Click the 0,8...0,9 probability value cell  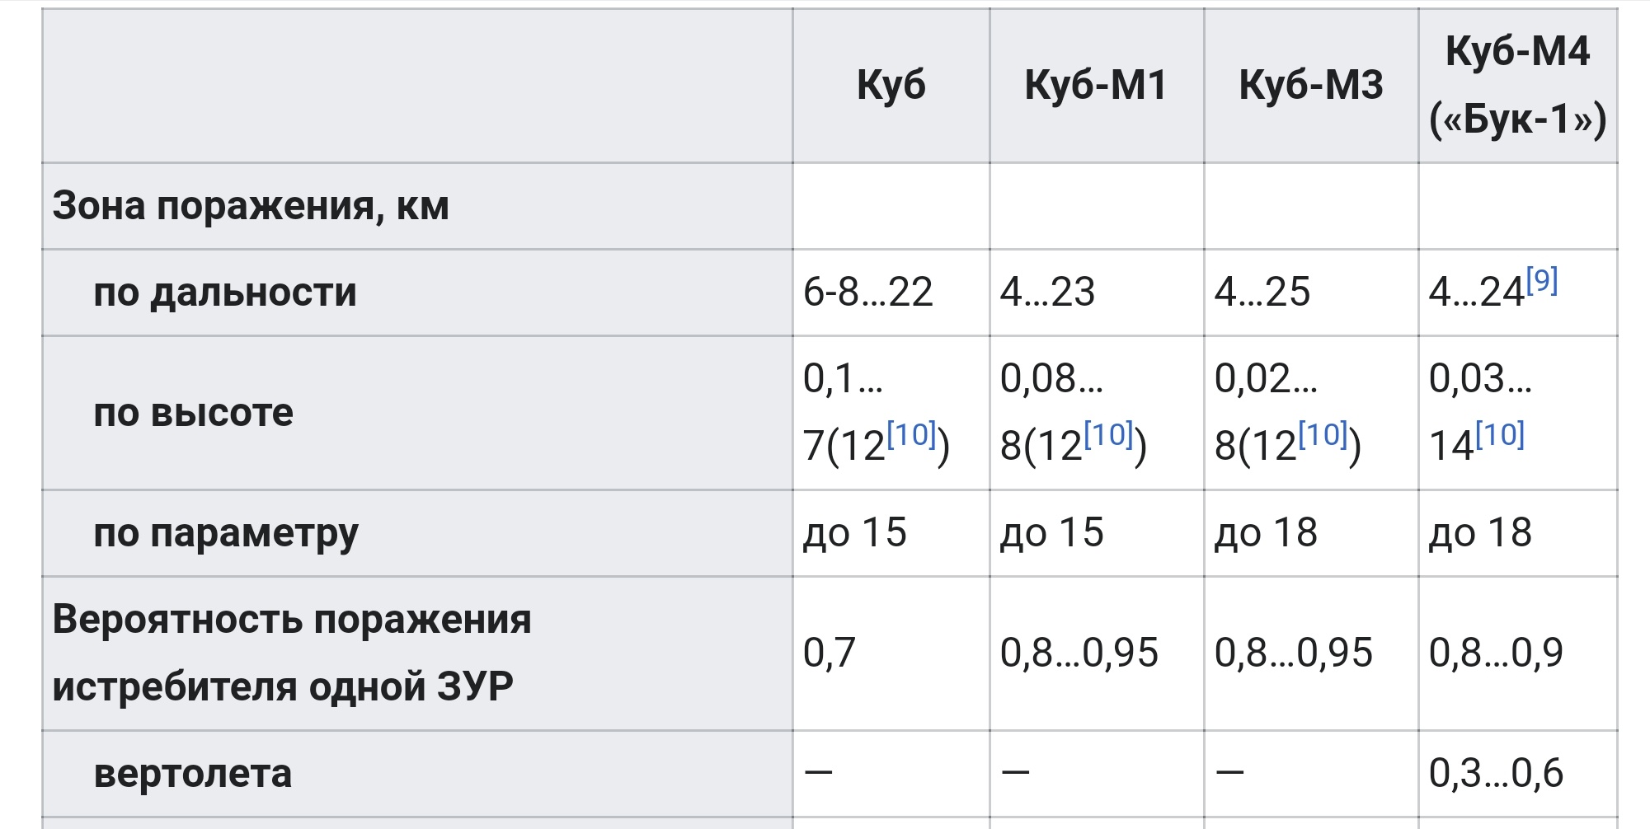pos(1496,653)
